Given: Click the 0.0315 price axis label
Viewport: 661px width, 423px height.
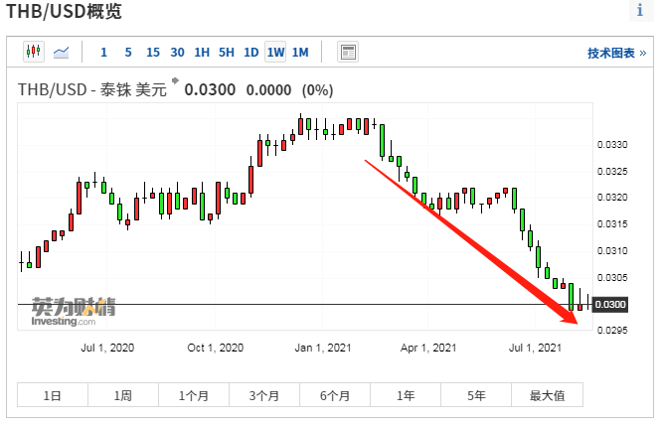Looking at the screenshot, I should pyautogui.click(x=612, y=223).
